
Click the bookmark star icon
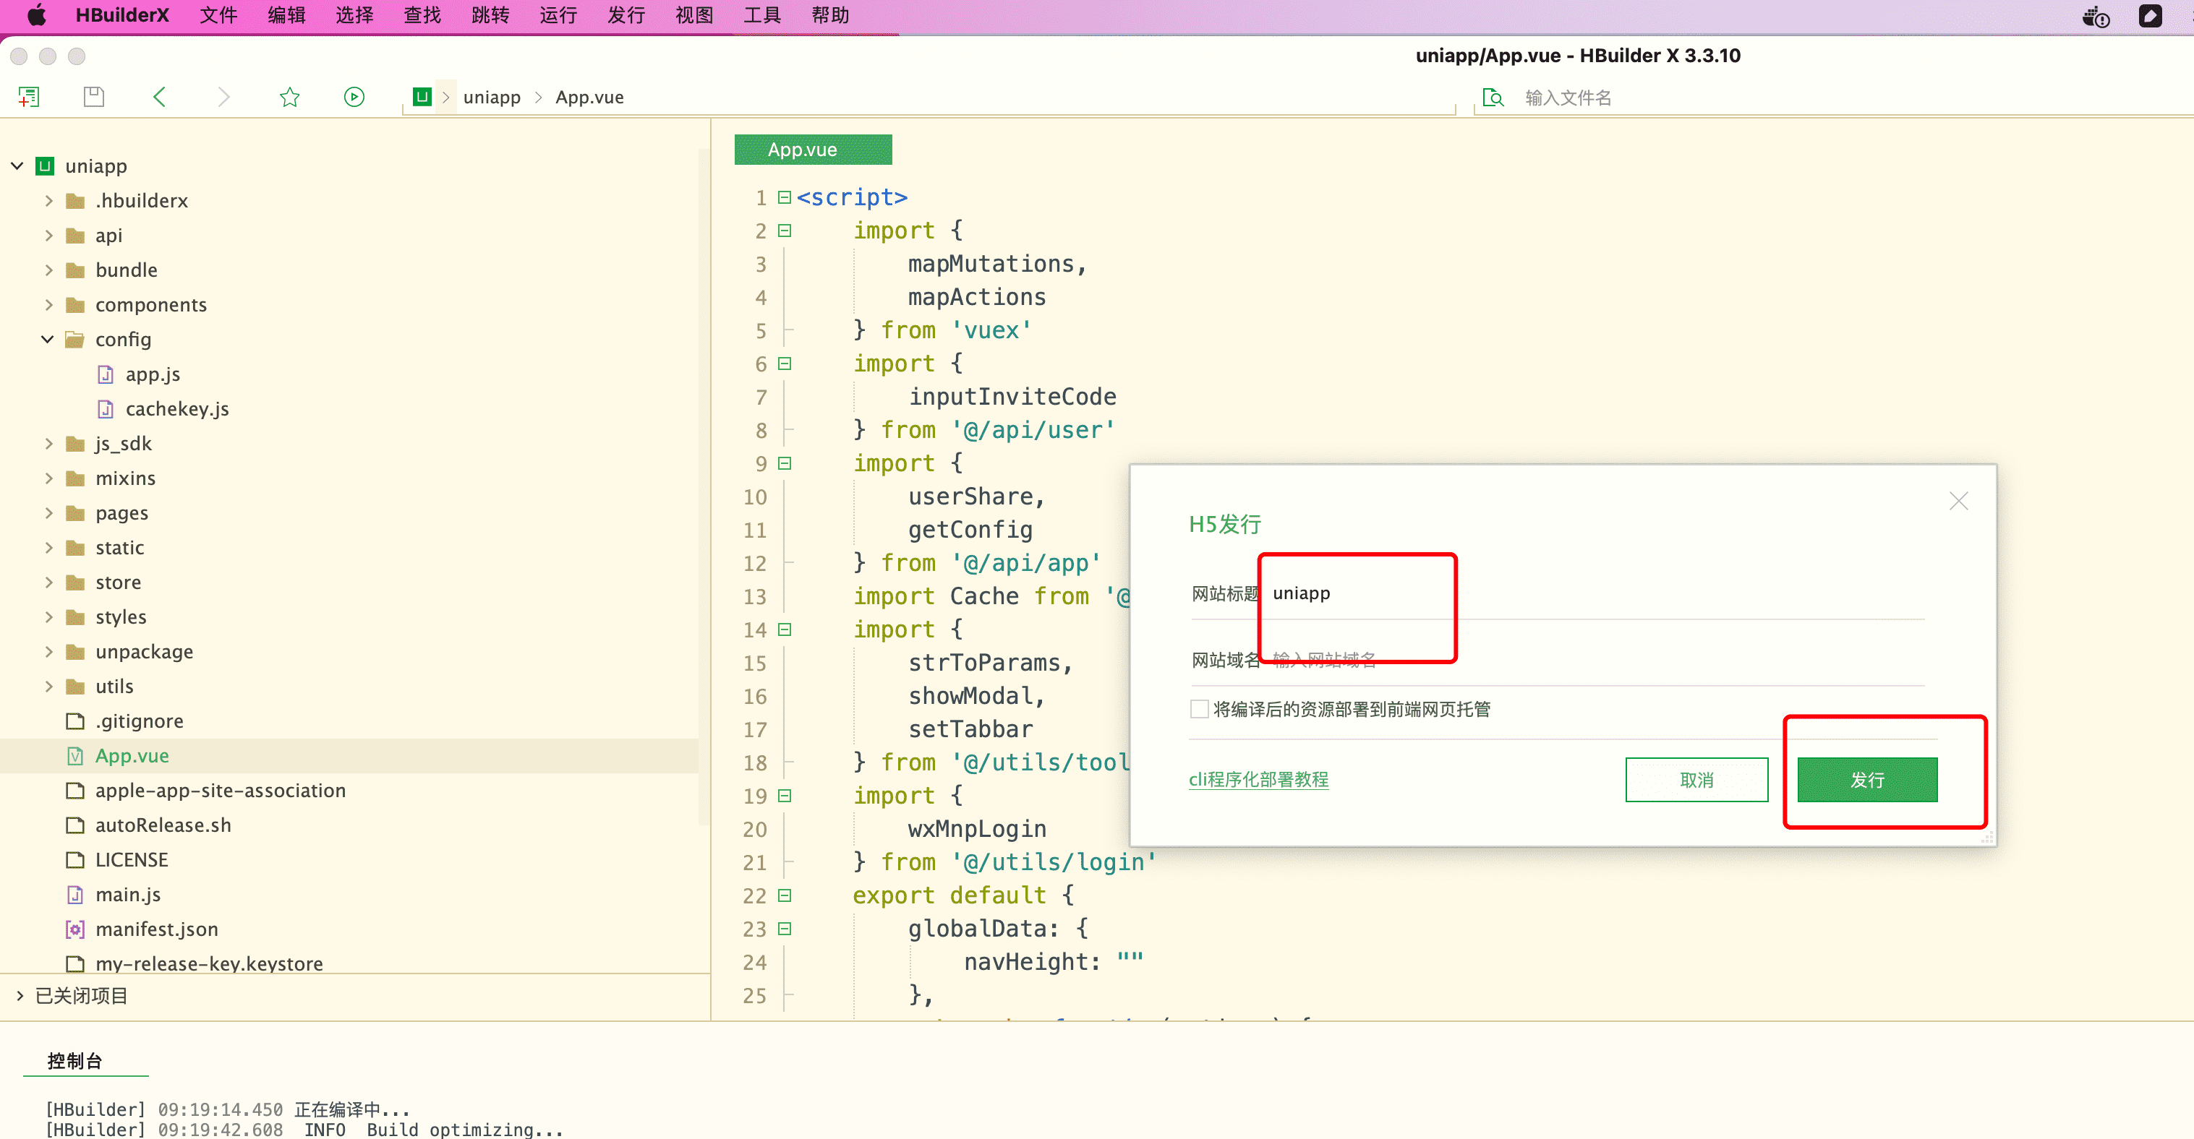[289, 97]
